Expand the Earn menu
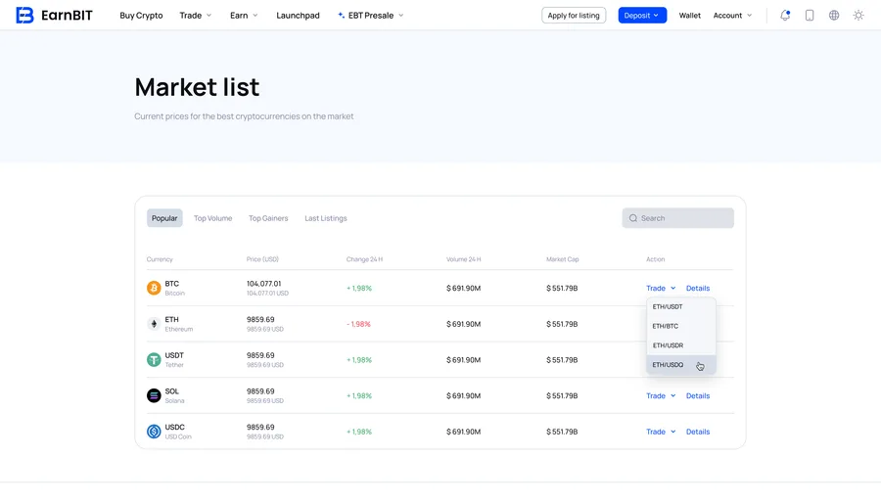The width and height of the screenshot is (881, 503). pos(244,15)
